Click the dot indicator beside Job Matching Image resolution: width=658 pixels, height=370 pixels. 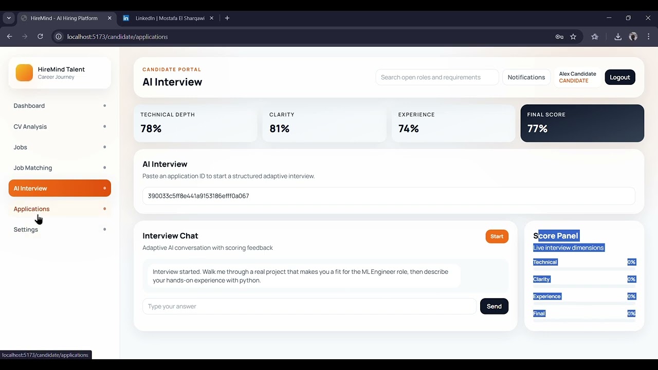pyautogui.click(x=104, y=168)
